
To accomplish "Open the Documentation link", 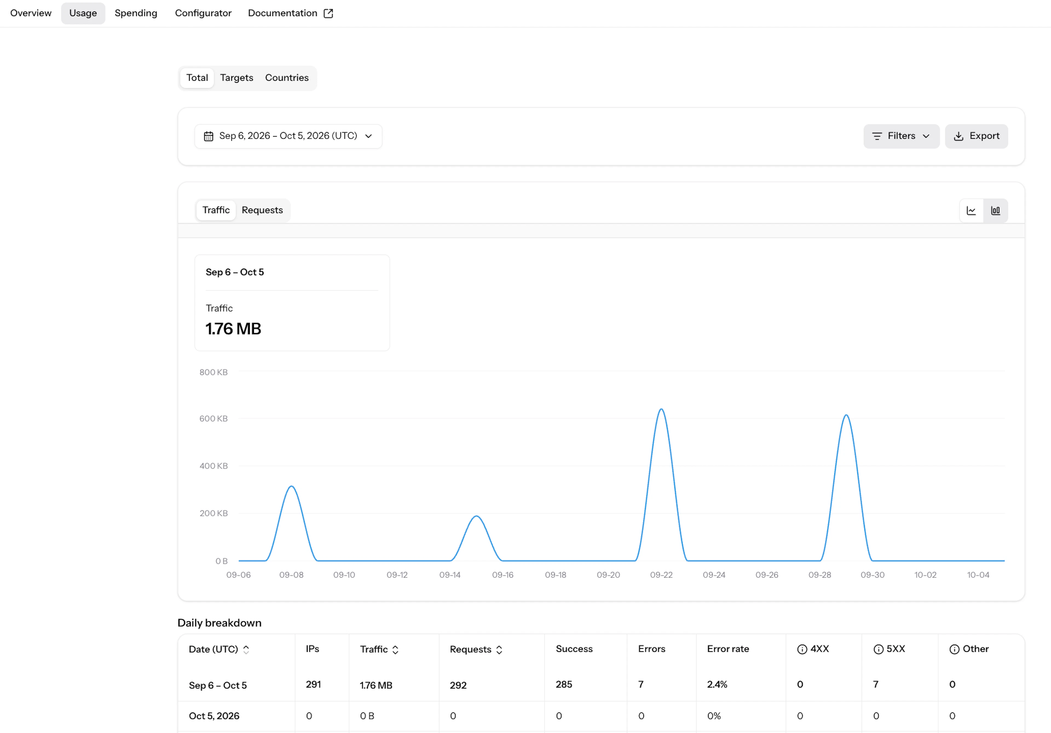I will click(x=290, y=13).
